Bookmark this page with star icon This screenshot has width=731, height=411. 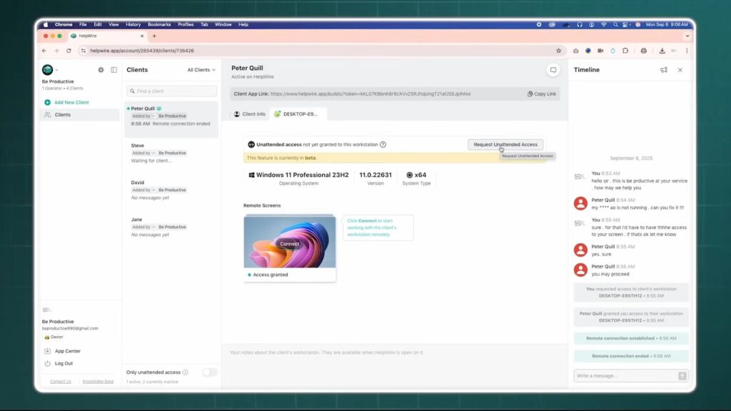[558, 51]
